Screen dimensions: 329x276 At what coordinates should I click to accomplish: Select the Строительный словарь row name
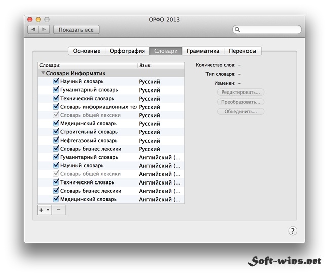tap(89, 132)
